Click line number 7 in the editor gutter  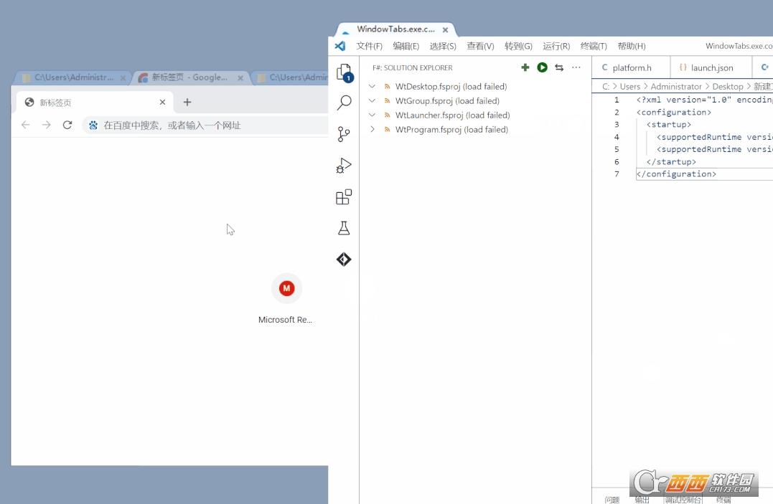(x=617, y=174)
